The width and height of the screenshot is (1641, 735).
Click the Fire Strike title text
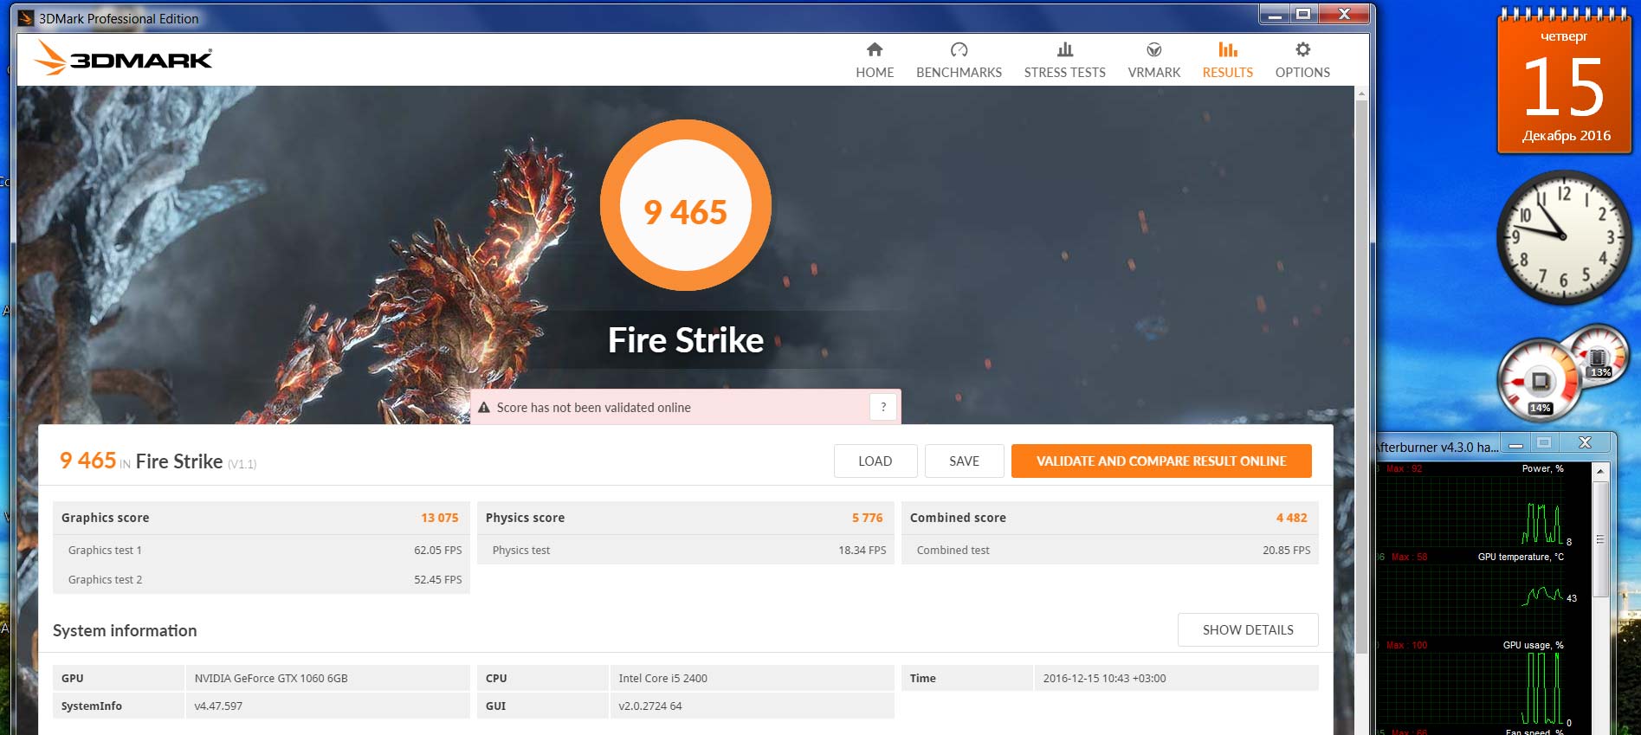pyautogui.click(x=686, y=340)
